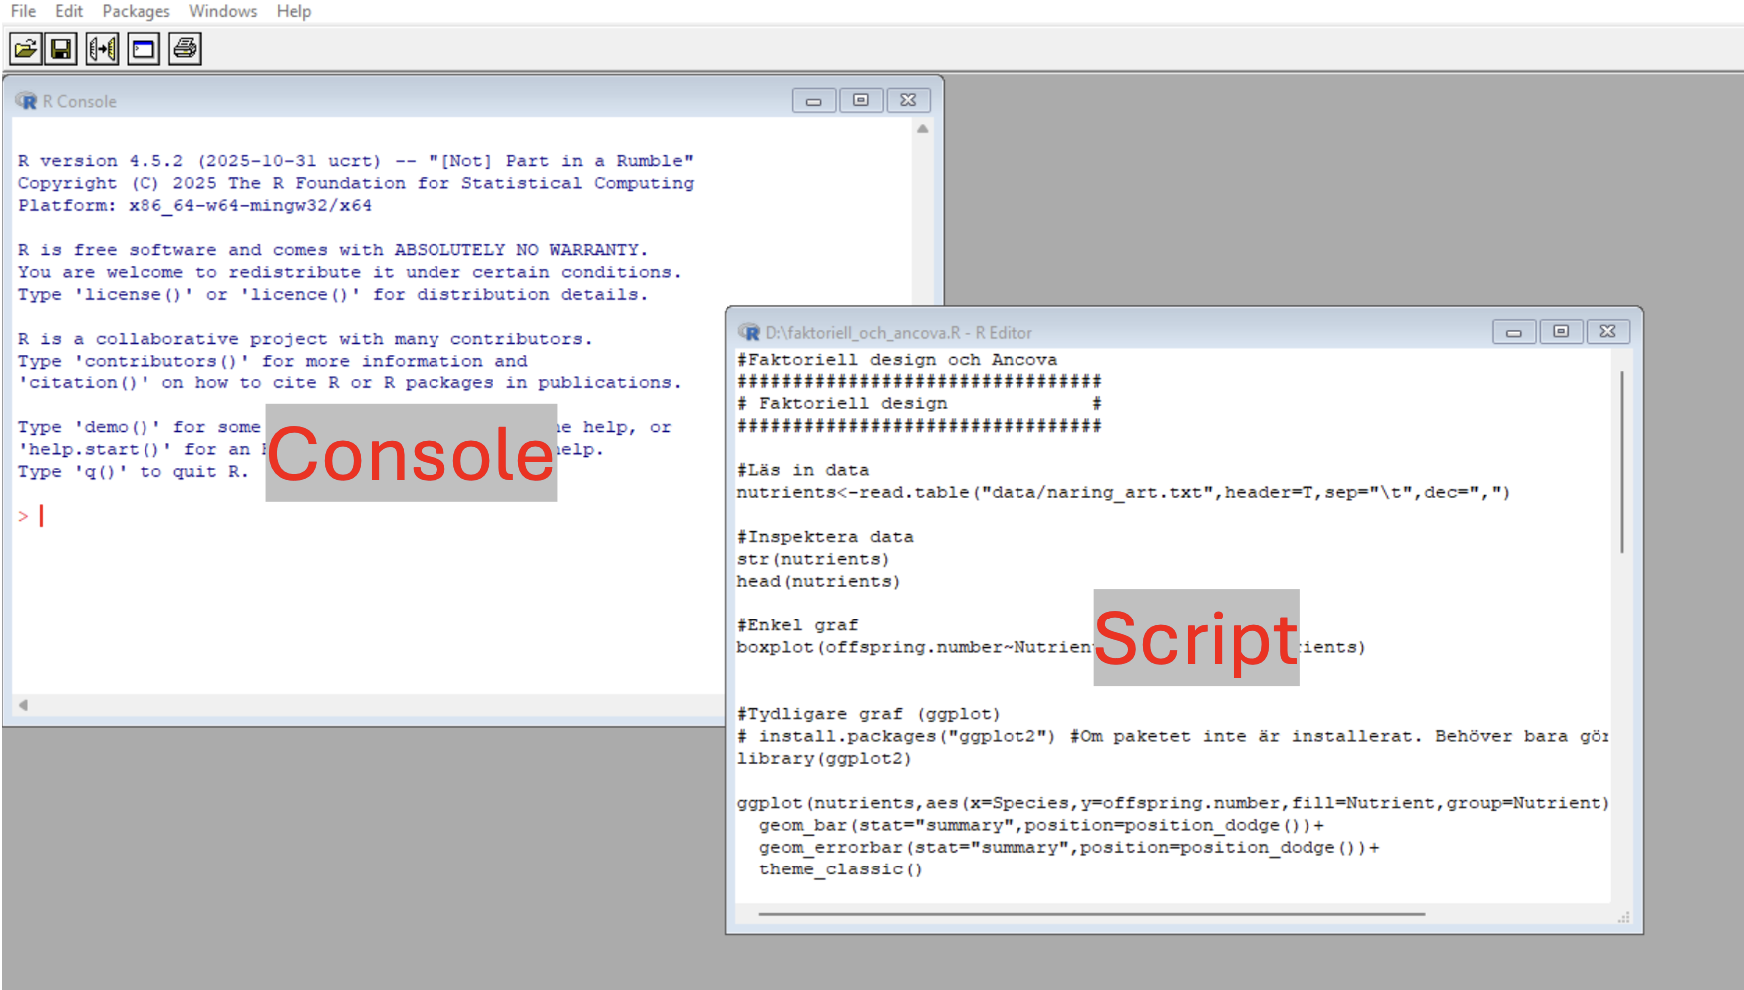The width and height of the screenshot is (1744, 990).
Task: Open the Packages menu
Action: (136, 11)
